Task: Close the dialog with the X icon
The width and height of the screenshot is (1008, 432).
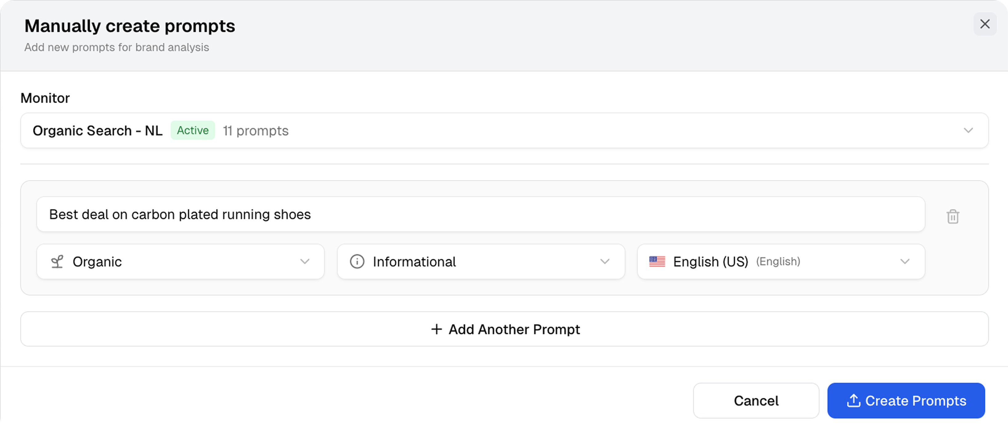Action: (x=985, y=24)
